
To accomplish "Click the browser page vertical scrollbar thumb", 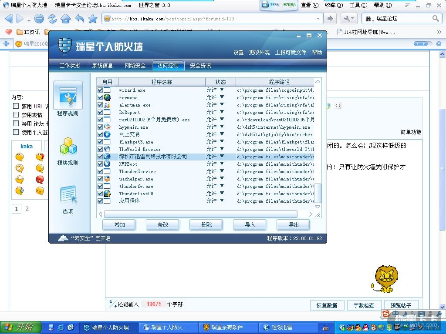I will click(x=443, y=169).
